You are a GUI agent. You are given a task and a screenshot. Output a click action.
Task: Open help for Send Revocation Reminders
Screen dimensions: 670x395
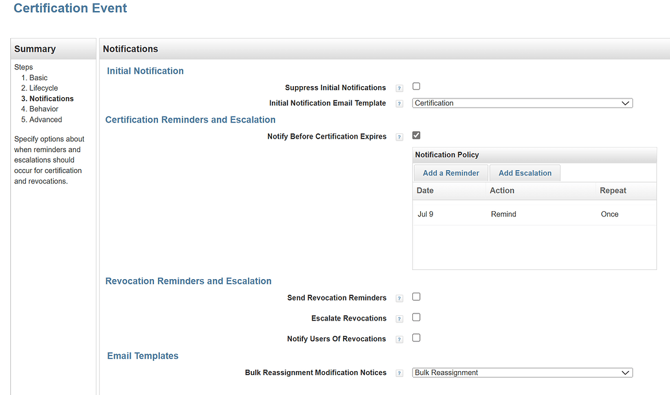click(399, 297)
